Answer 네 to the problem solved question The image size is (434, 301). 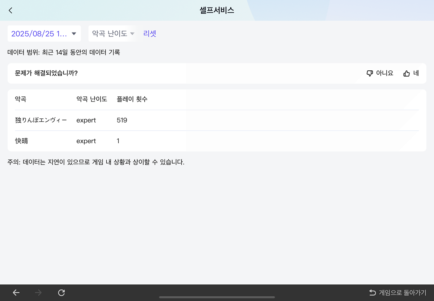pyautogui.click(x=416, y=73)
